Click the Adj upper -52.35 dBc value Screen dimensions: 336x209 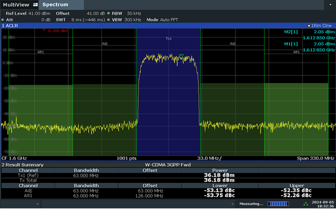pos(296,191)
